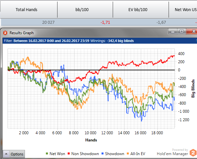
Task: Select the All-In EV legend label
Action: (138, 154)
